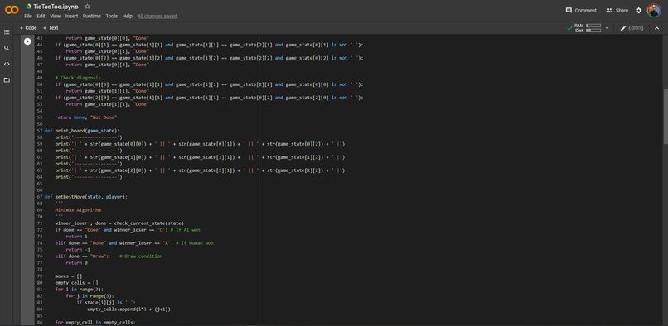668x326 pixels.
Task: Click the Share button
Action: point(617,10)
